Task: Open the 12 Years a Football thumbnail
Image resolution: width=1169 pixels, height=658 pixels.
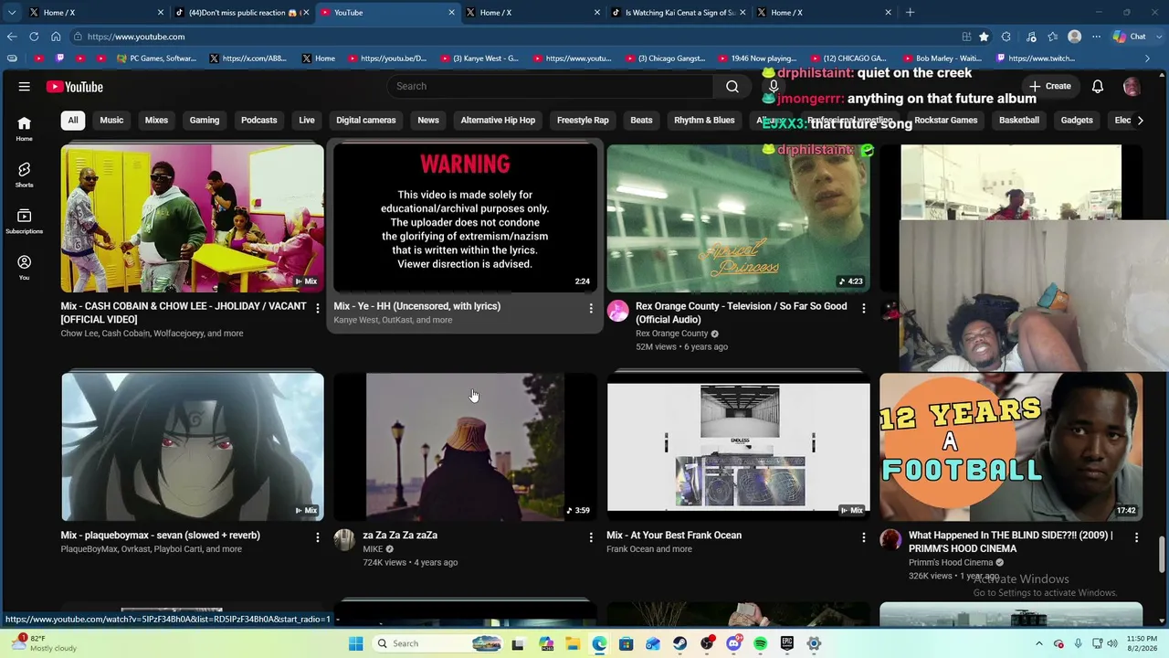Action: coord(1011,447)
